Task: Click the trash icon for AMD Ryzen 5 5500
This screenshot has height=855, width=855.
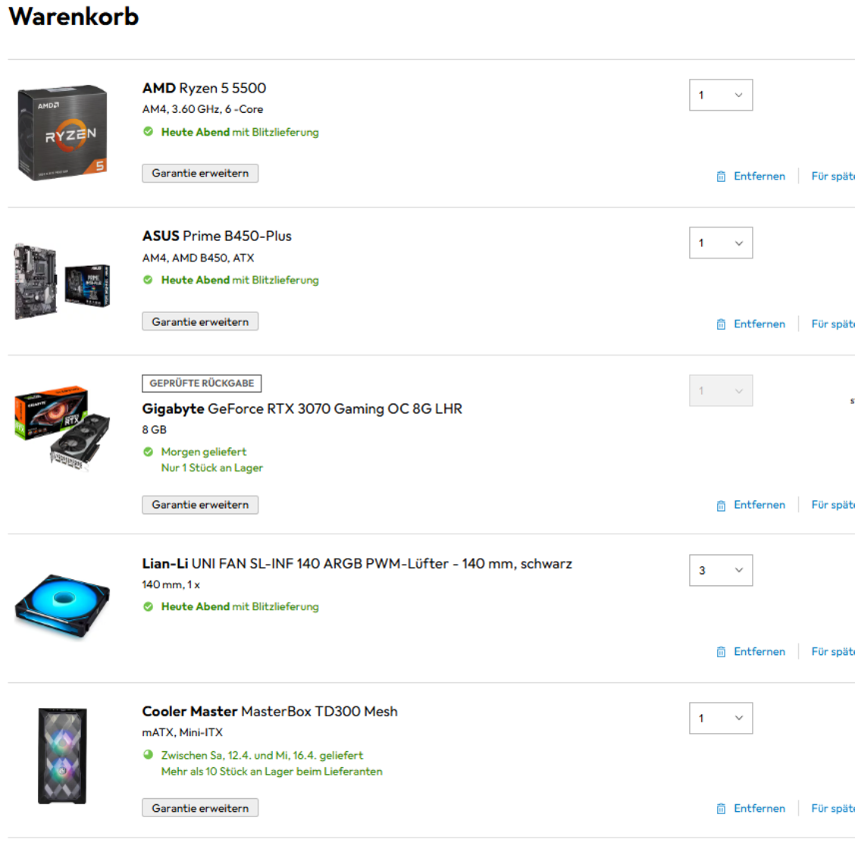Action: click(x=721, y=176)
